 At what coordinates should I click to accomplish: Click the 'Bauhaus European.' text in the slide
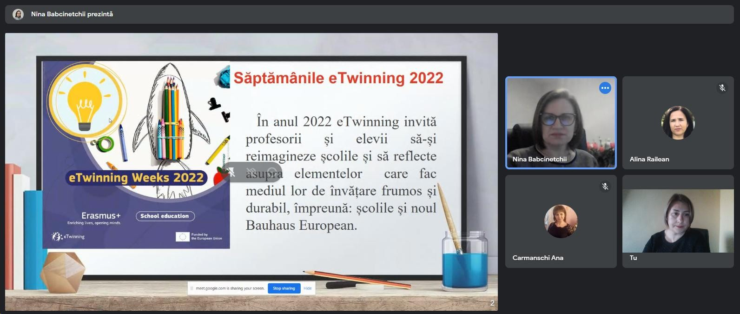tap(301, 226)
